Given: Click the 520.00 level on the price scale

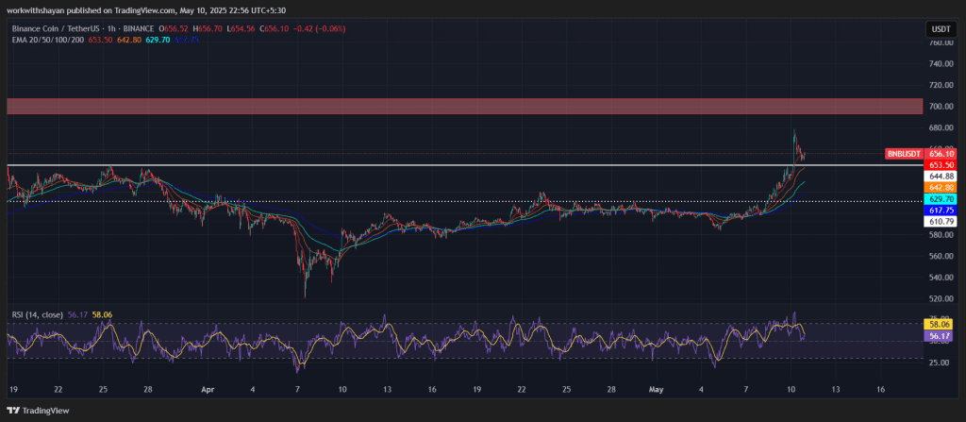Looking at the screenshot, I should (941, 299).
